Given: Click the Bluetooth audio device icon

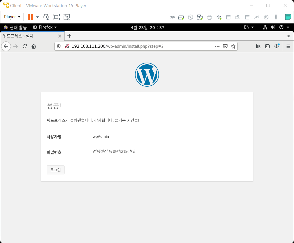Looking at the screenshot, I should pos(257,17).
